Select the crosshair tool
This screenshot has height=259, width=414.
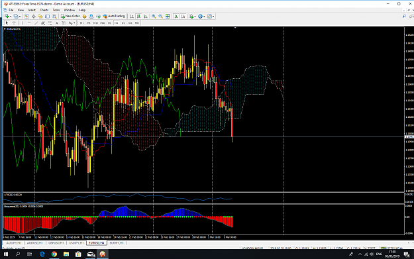click(14, 23)
